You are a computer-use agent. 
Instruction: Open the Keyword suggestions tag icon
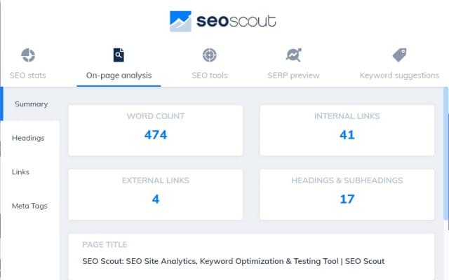399,55
